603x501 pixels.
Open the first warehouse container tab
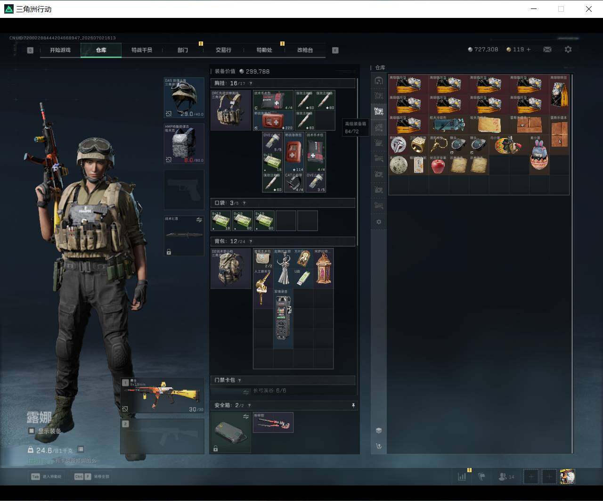[379, 81]
